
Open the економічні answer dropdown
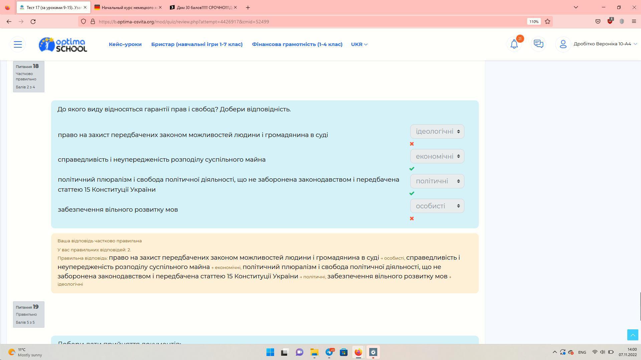437,156
